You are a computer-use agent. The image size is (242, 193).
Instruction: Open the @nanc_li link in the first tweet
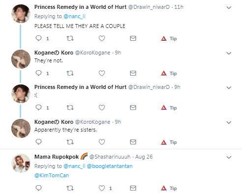[74, 16]
